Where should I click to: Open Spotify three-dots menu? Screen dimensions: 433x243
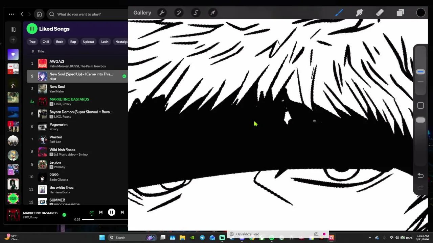11,14
